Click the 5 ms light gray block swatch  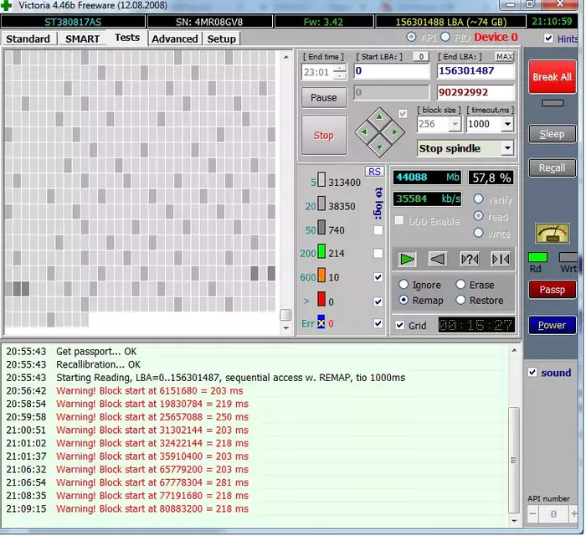click(x=321, y=179)
